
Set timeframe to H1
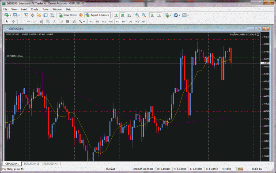pyautogui.click(x=117, y=22)
